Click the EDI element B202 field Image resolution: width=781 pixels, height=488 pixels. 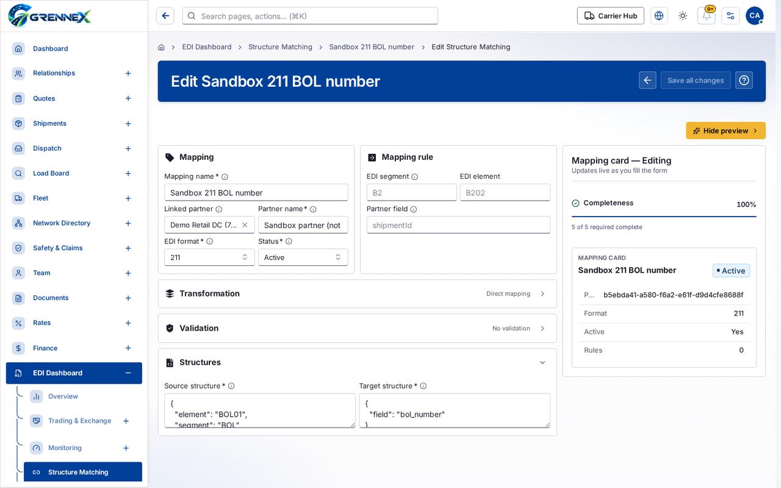click(505, 193)
